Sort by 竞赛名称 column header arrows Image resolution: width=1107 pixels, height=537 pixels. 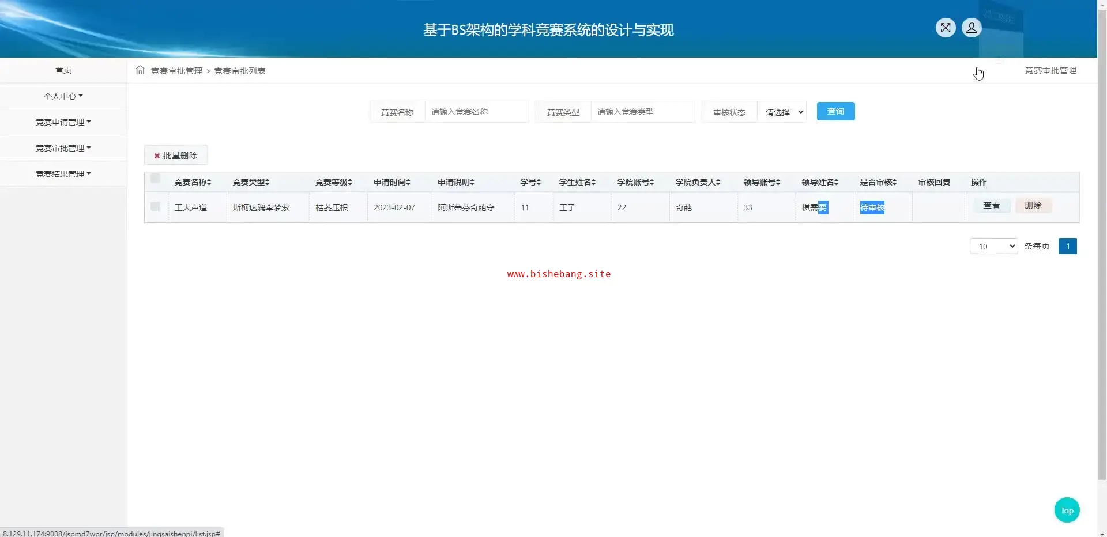click(209, 182)
